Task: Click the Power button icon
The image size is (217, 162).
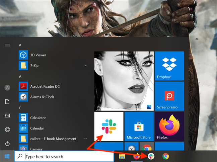Action: (7, 144)
